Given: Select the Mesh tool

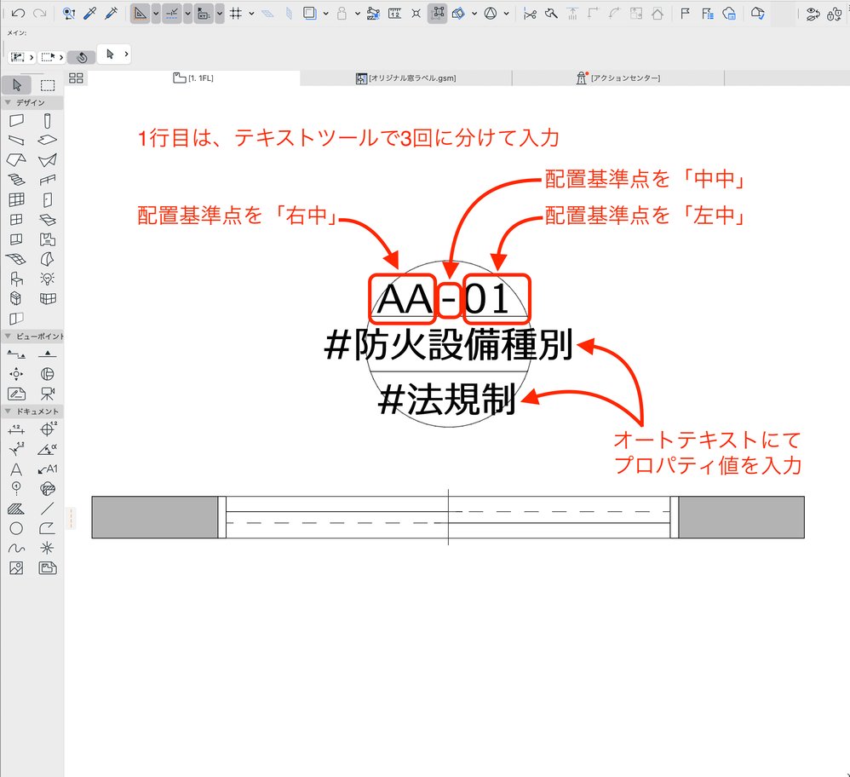Looking at the screenshot, I should click(16, 259).
